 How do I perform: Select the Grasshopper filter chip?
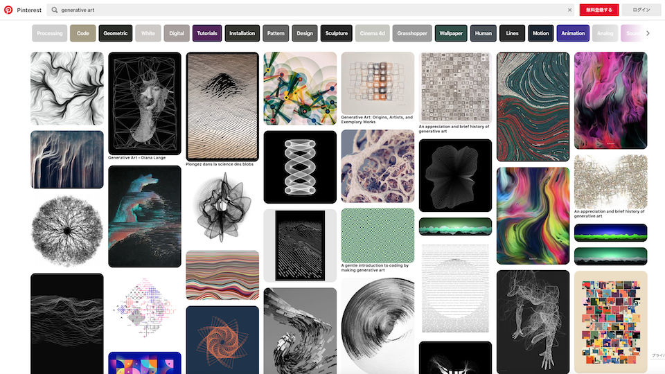pos(412,33)
